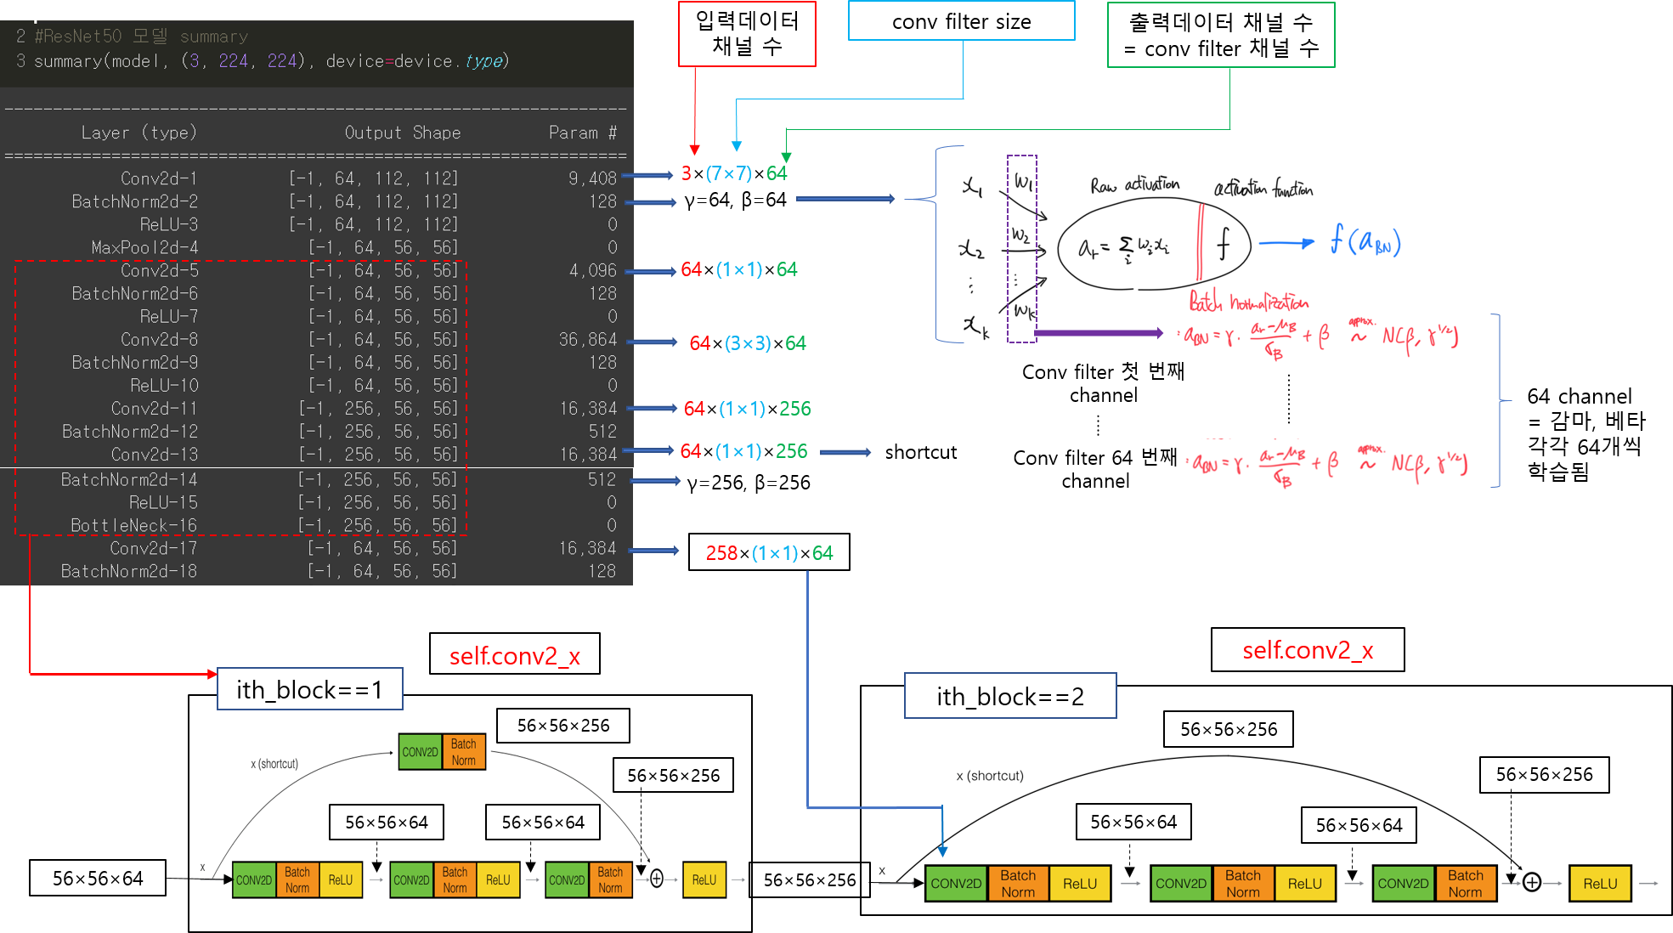Click the handwritten blue f(a_BN) formula
Viewport: 1673px width, 933px height.
tap(1365, 241)
